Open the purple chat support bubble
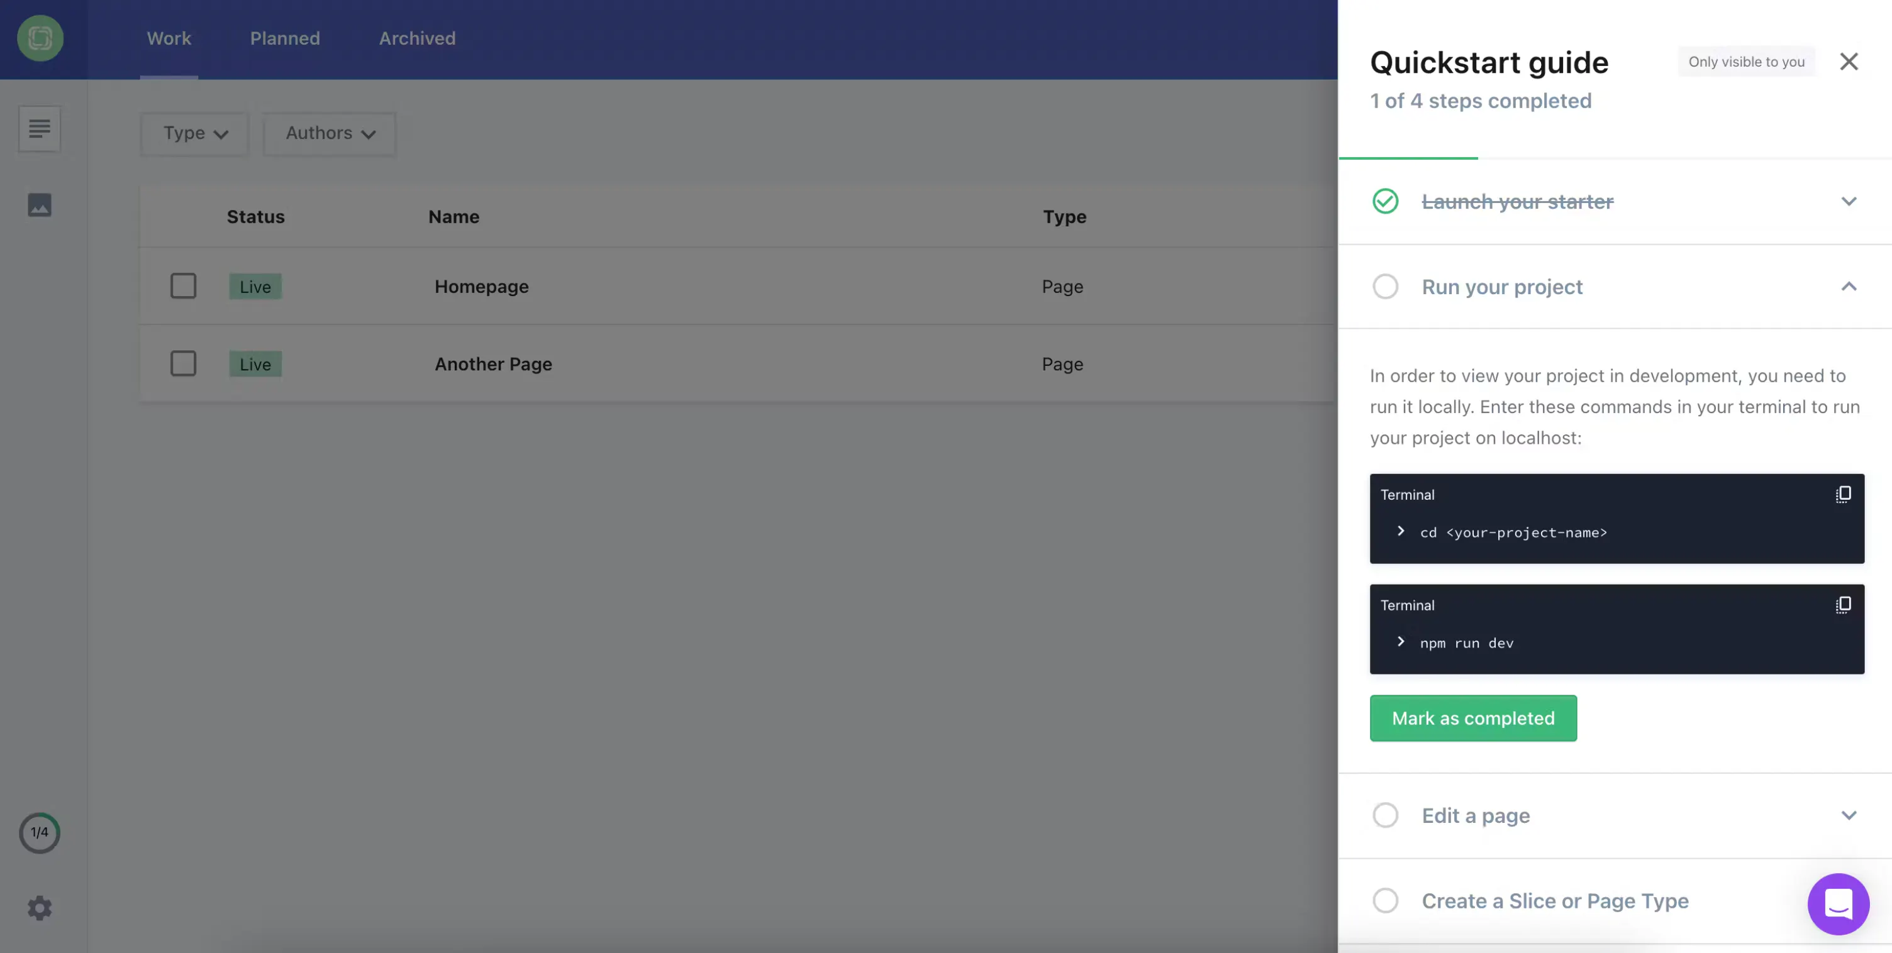Viewport: 1892px width, 953px height. pos(1839,905)
